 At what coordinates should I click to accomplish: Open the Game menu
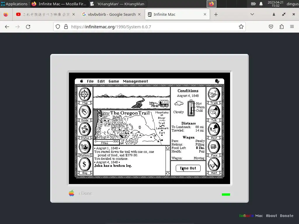coord(114,81)
